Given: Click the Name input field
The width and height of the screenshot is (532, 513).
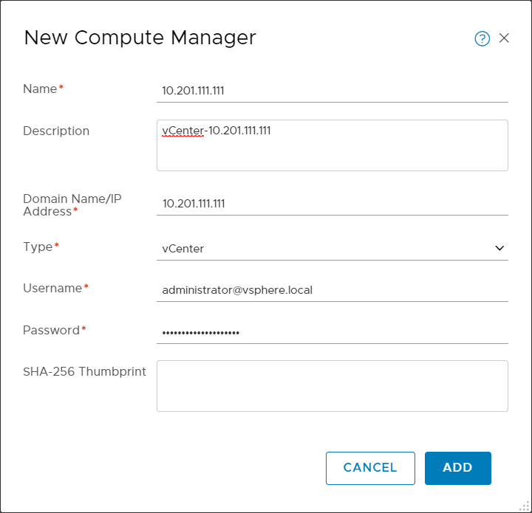Looking at the screenshot, I should (x=332, y=91).
